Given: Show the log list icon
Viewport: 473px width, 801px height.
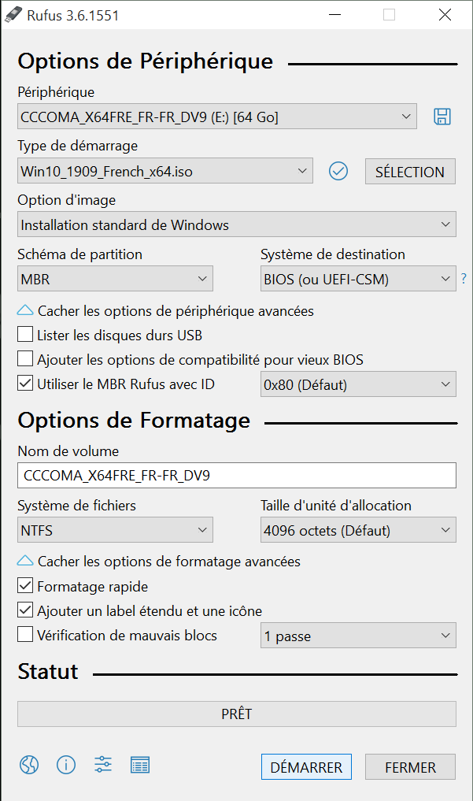Looking at the screenshot, I should tap(140, 765).
